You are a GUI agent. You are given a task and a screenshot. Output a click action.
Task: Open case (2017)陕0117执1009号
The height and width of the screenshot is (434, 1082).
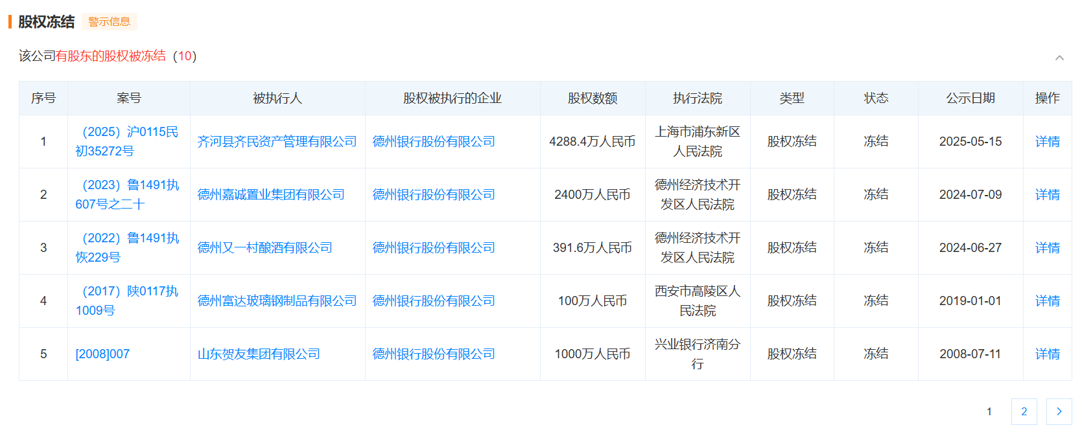point(127,301)
